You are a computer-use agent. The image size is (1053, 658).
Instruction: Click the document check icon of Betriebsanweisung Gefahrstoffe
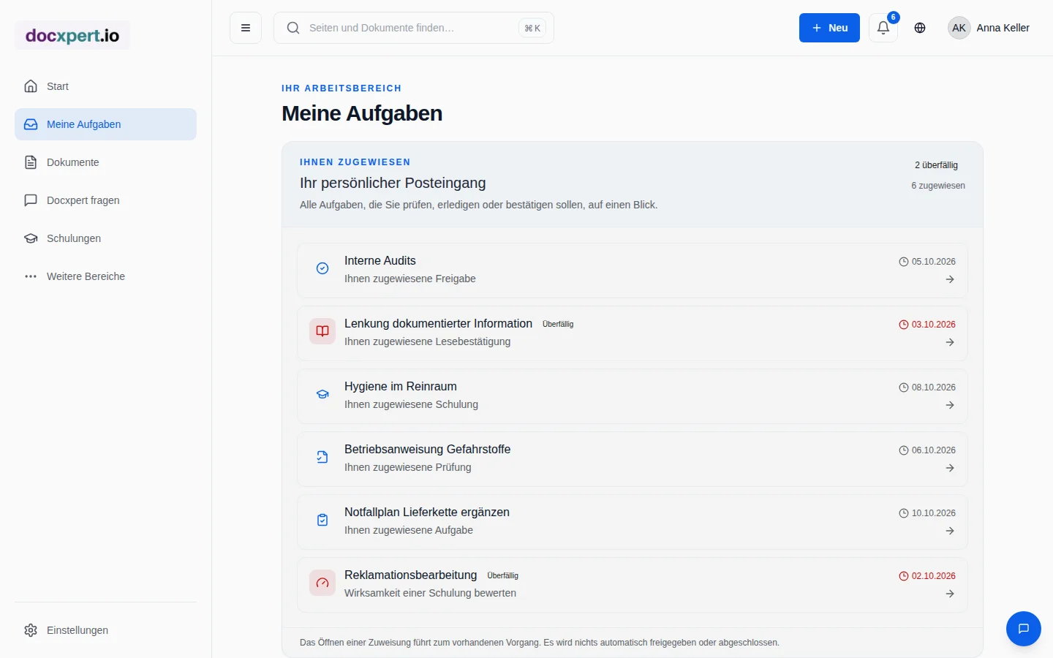(x=322, y=457)
